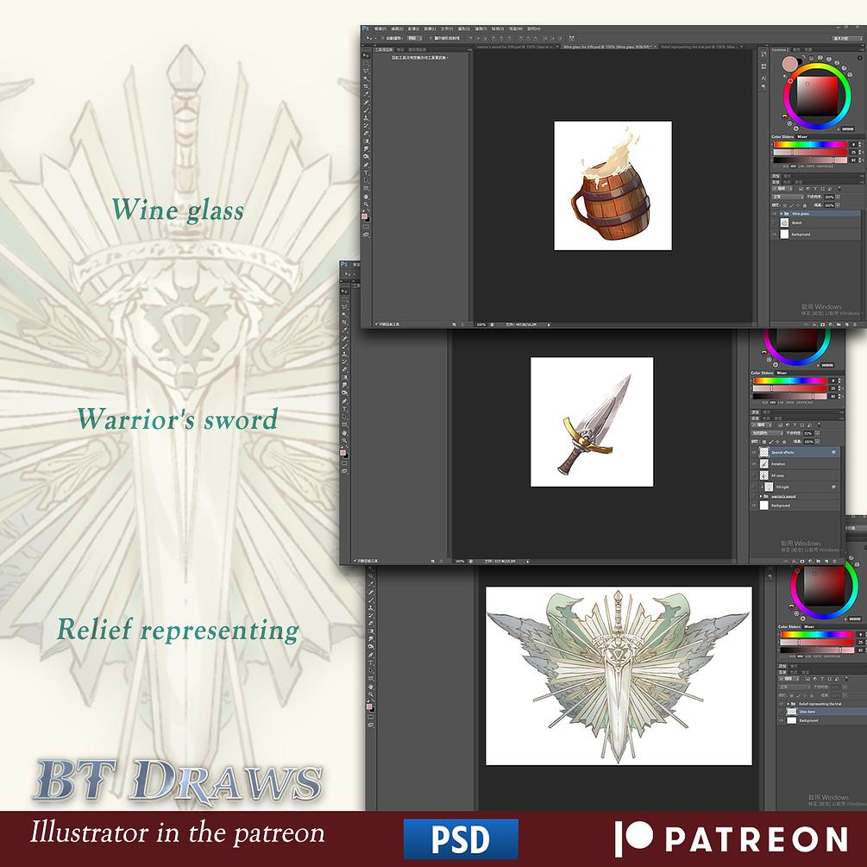Open workspace switcher dropdown in Wine glass window
Screen dimensions: 867x867
(848, 38)
